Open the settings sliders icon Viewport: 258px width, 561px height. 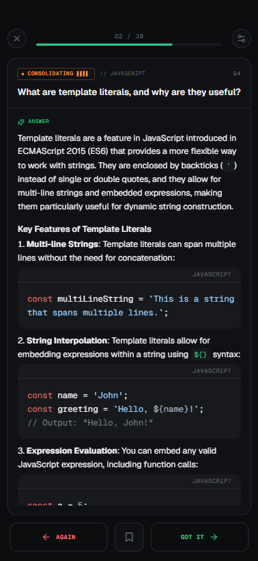tap(241, 38)
